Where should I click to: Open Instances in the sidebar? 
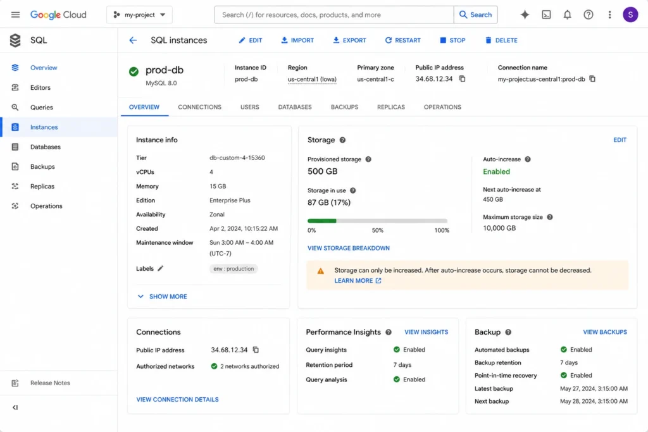59,127
